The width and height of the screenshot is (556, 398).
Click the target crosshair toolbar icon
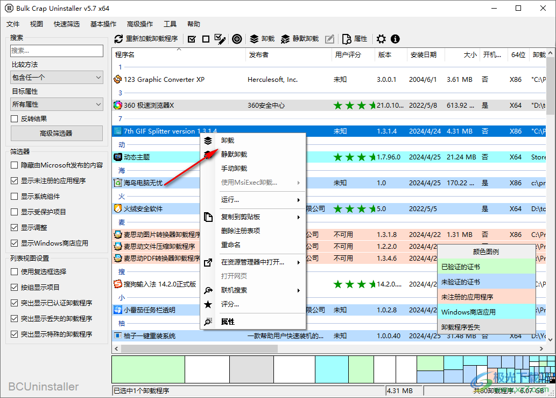[237, 39]
